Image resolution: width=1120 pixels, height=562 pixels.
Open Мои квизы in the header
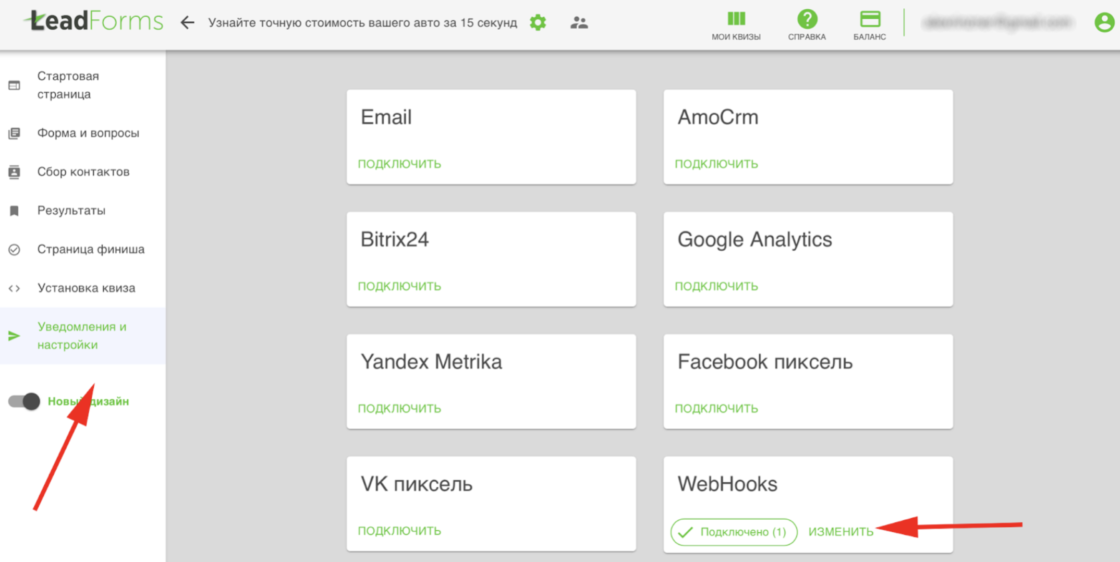coord(736,25)
